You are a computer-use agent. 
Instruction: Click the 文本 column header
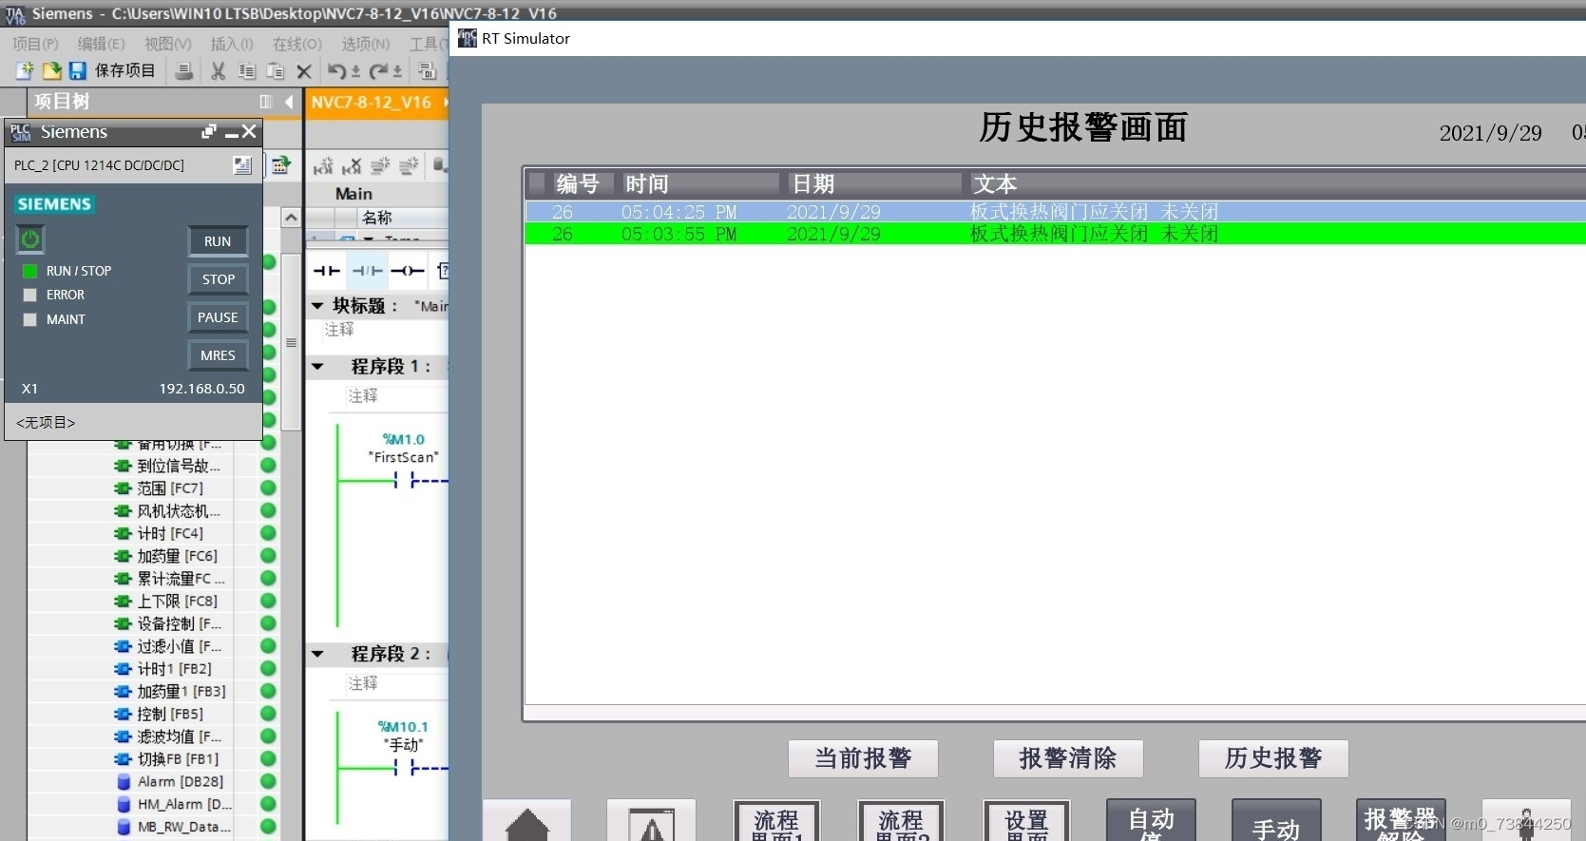click(x=1273, y=183)
